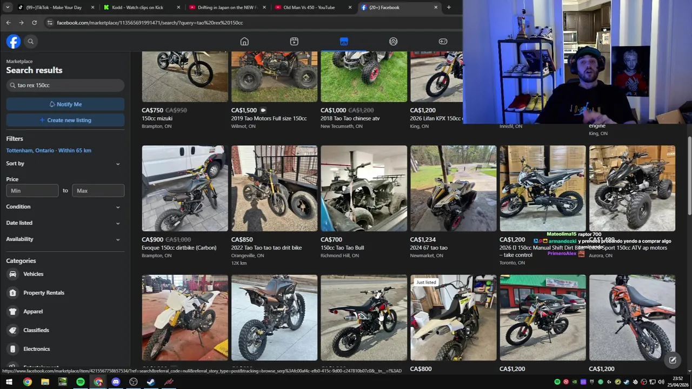This screenshot has height=389, width=692.
Task: Go to Facebook Home icon
Action: pyautogui.click(x=244, y=42)
